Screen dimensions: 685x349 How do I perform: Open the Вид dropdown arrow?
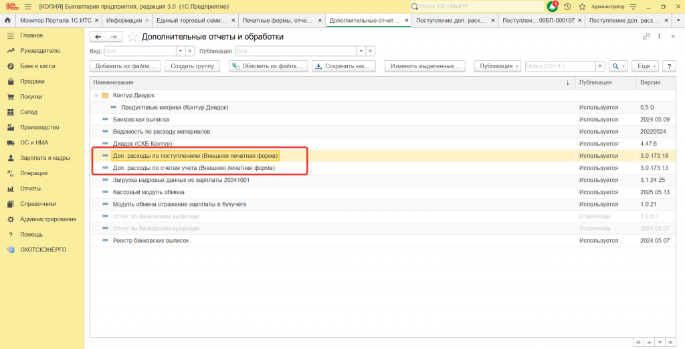tap(181, 51)
